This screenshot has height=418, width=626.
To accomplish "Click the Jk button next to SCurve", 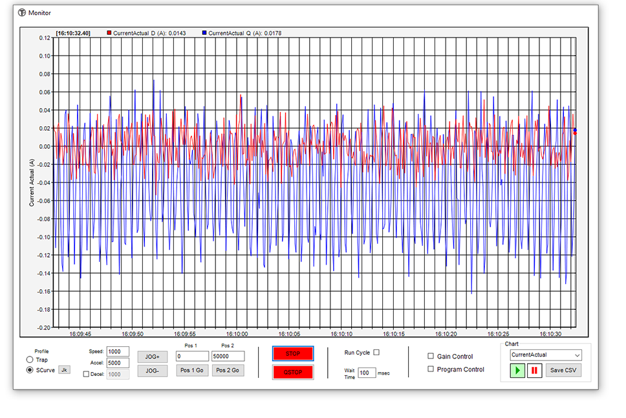I will (x=65, y=370).
